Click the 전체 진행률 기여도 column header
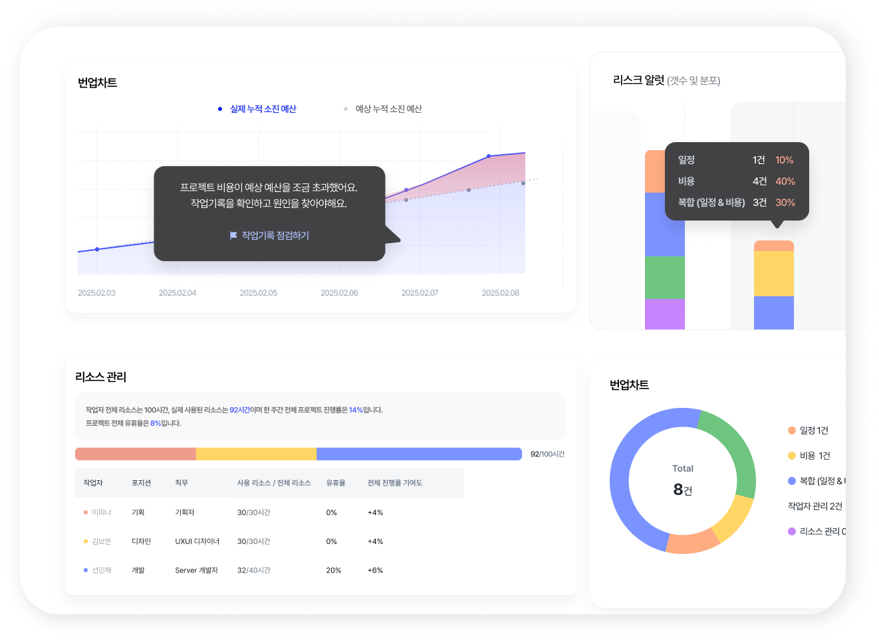The image size is (879, 641). click(395, 483)
